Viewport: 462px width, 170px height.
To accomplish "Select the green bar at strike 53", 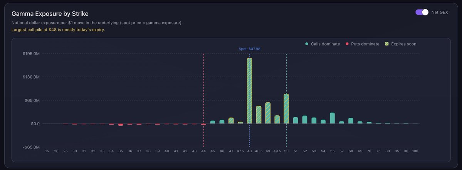I will (x=314, y=121).
